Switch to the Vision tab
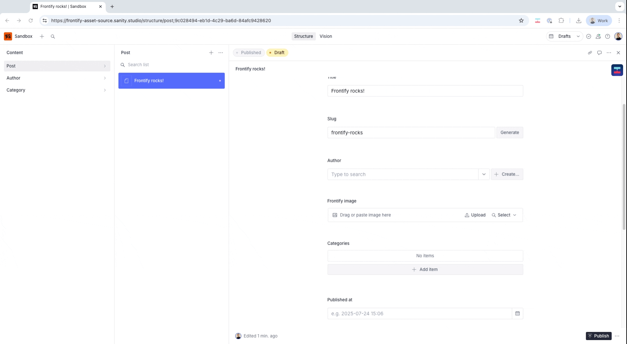This screenshot has height=344, width=627. tap(326, 36)
